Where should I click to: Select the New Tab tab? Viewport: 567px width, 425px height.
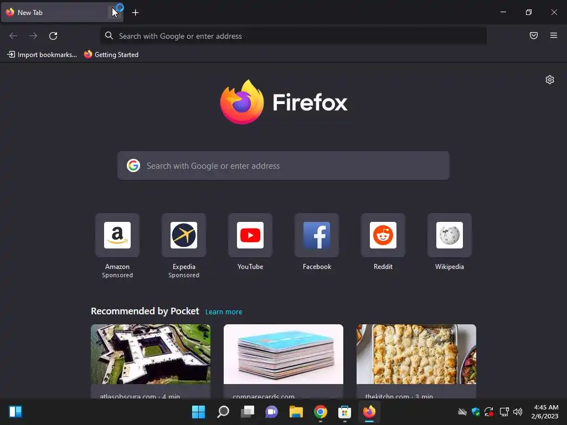[62, 13]
